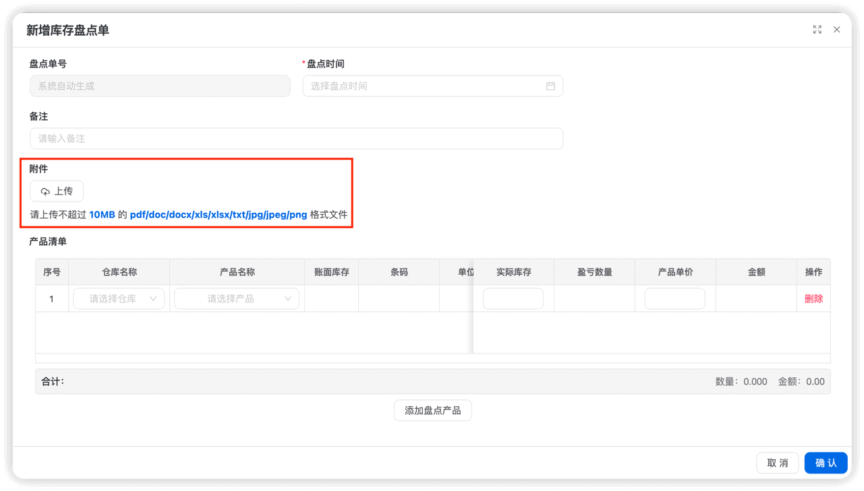Click the 产品单价 input box in row 1
The width and height of the screenshot is (864, 491).
point(674,299)
